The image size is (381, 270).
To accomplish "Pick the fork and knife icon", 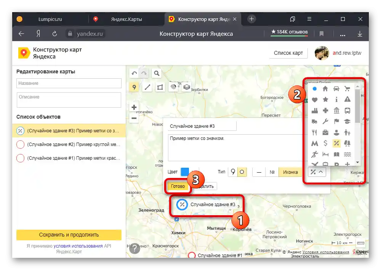I will [314, 132].
